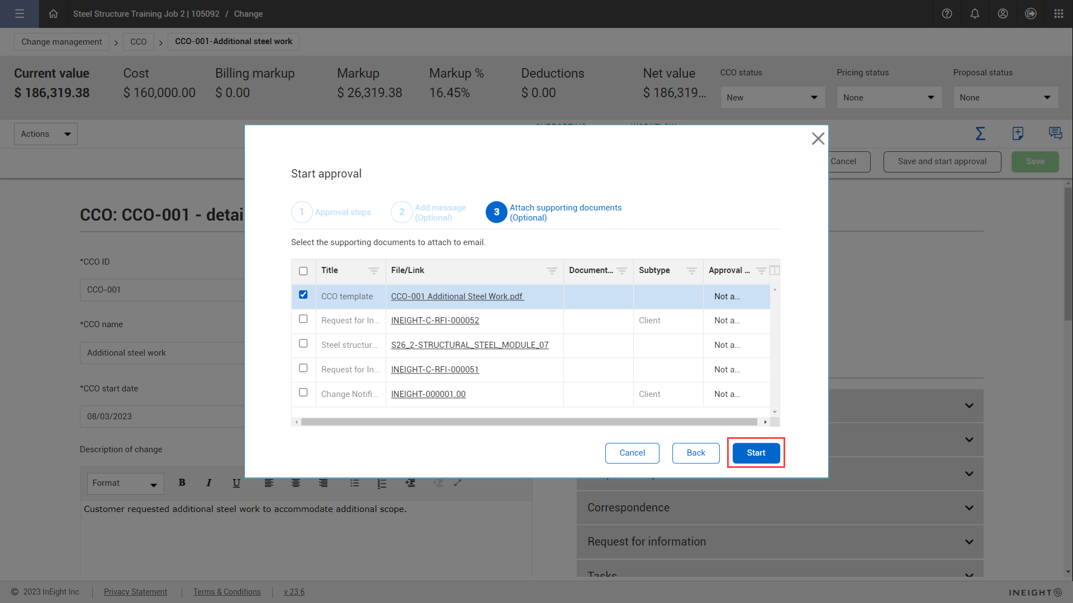Open the apps grid launcher
1073x603 pixels.
pos(1058,14)
